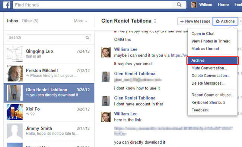Switch to the Other (5) tab
The height and width of the screenshot is (147, 242).
(30, 21)
